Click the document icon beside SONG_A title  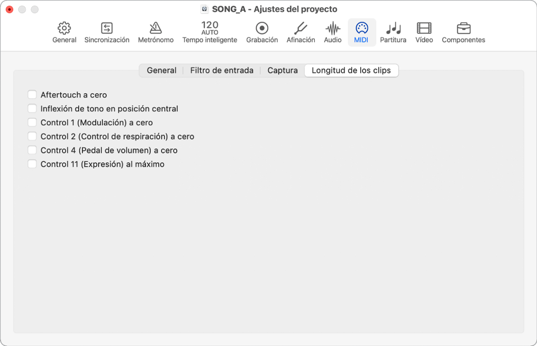204,9
